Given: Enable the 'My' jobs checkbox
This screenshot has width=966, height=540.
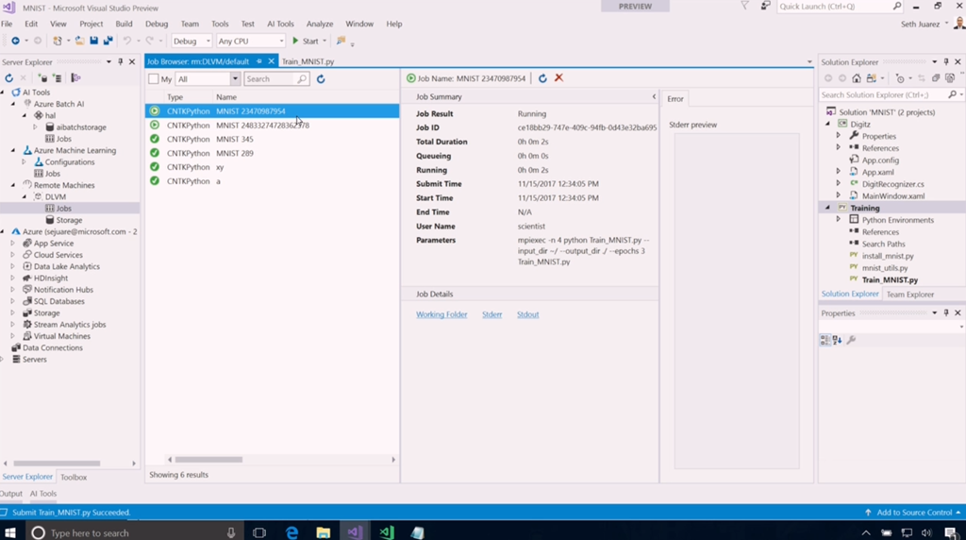Looking at the screenshot, I should pyautogui.click(x=154, y=79).
